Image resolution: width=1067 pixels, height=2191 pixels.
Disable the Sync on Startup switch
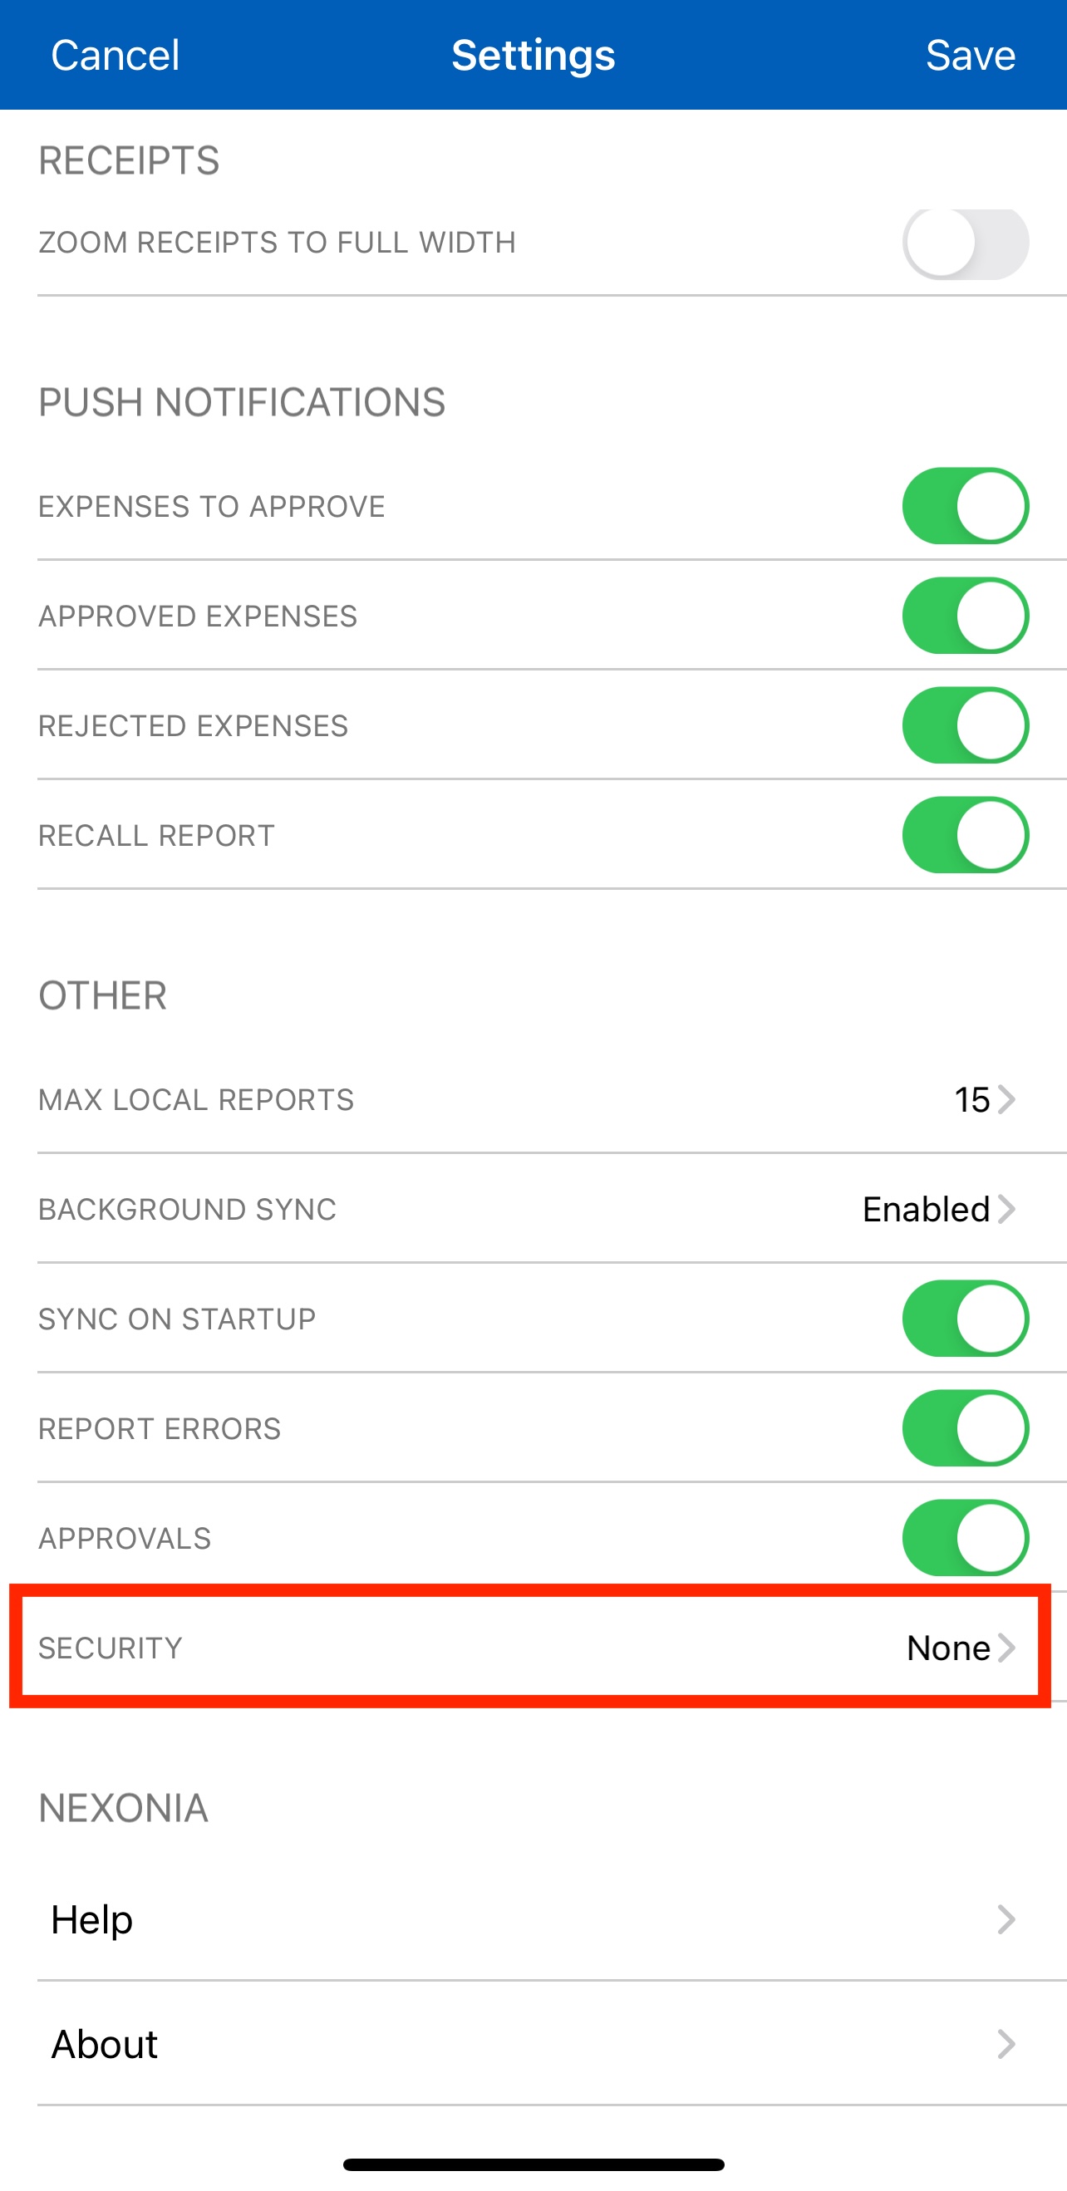point(965,1319)
